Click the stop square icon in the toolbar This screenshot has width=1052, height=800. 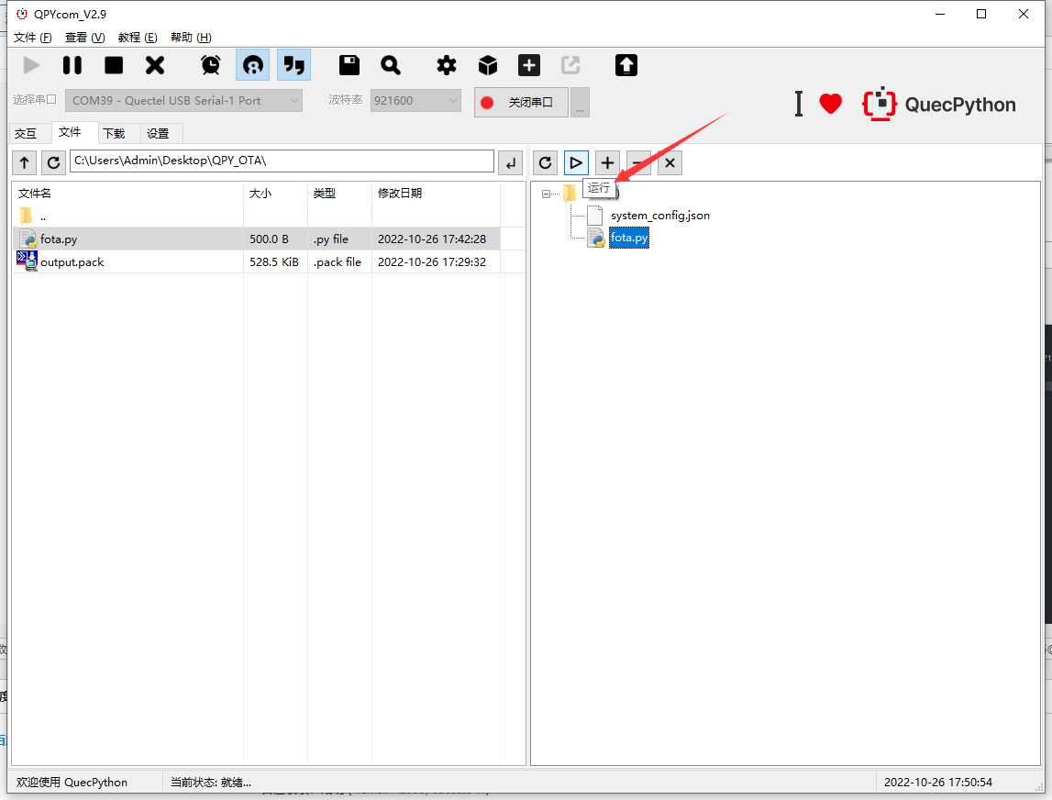[x=114, y=65]
